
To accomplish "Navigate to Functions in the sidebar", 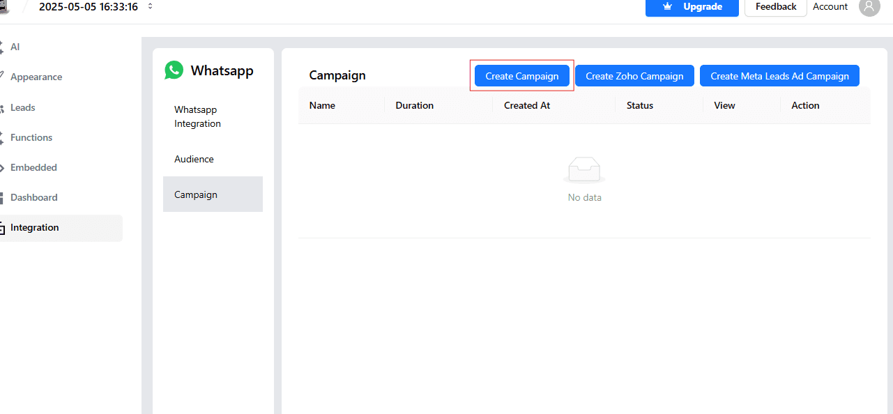I will click(31, 138).
